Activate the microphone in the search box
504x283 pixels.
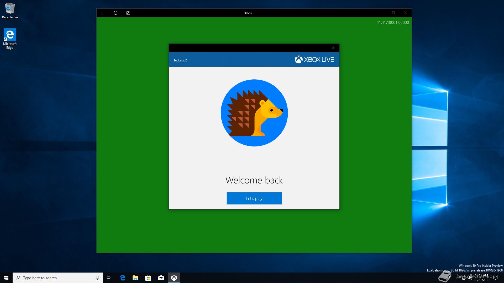pos(97,278)
